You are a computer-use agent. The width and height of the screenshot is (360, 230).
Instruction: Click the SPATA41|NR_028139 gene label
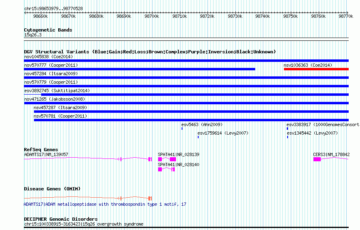[x=178, y=155]
